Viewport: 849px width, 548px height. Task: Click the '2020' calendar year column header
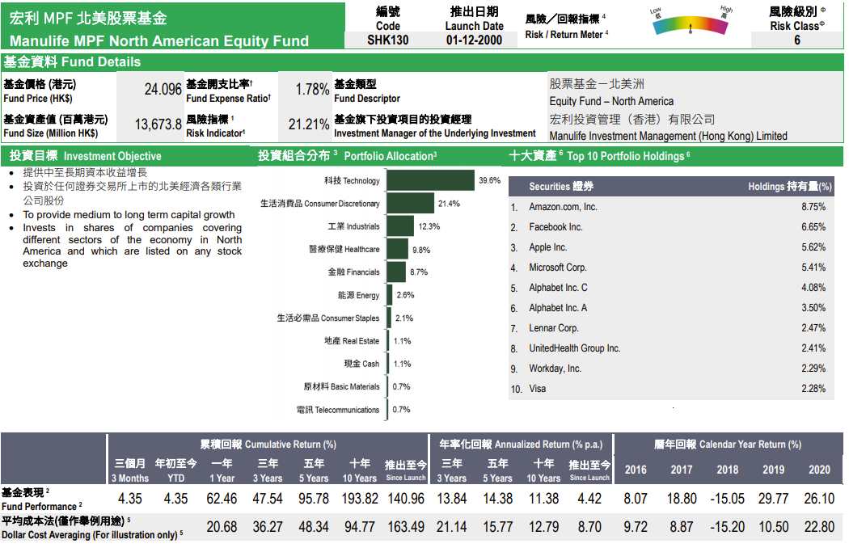pyautogui.click(x=819, y=470)
